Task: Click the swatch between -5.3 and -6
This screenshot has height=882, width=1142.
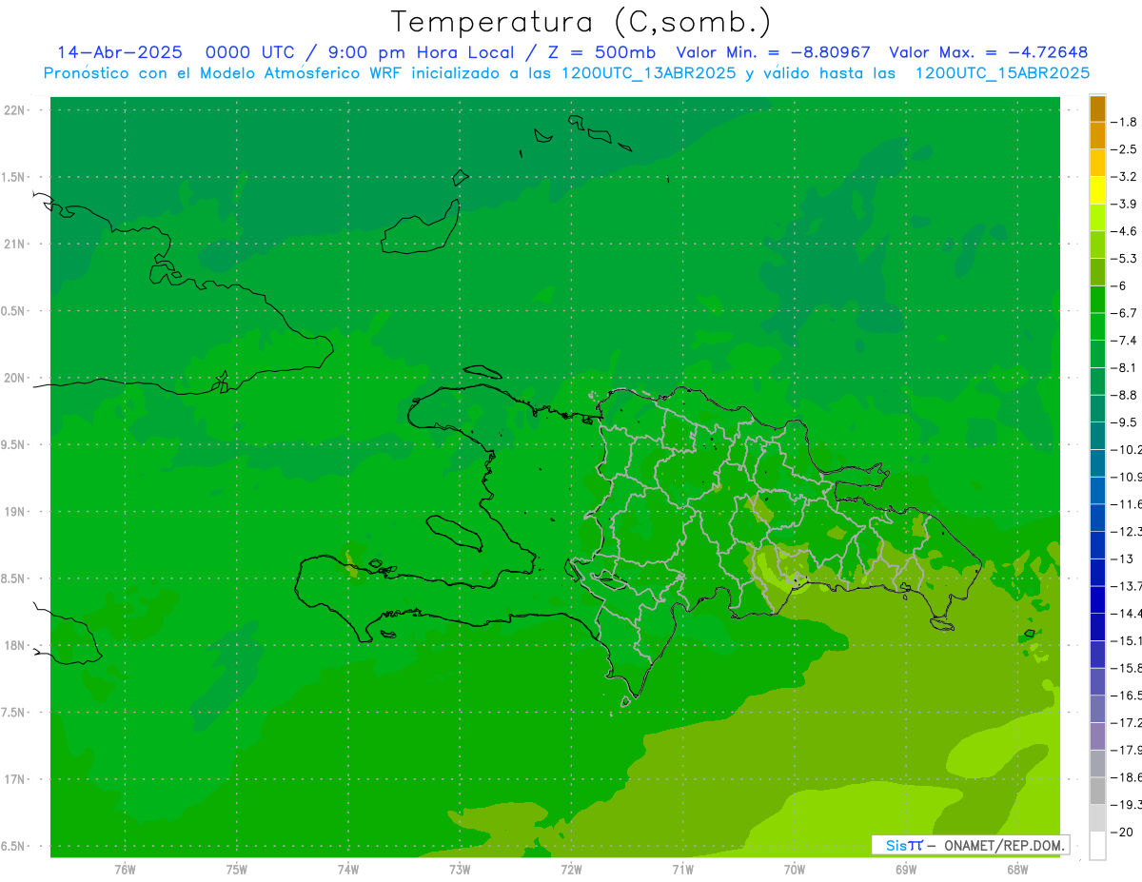Action: [x=1097, y=272]
